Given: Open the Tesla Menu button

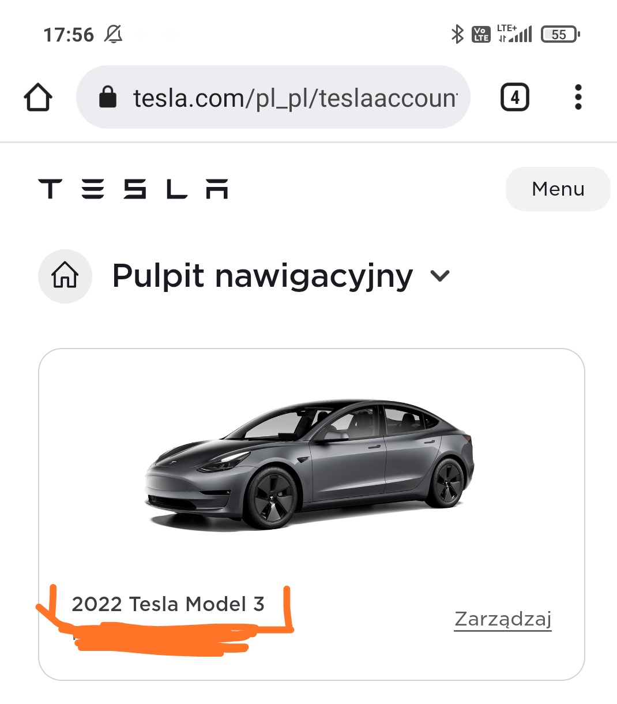Looking at the screenshot, I should (558, 189).
